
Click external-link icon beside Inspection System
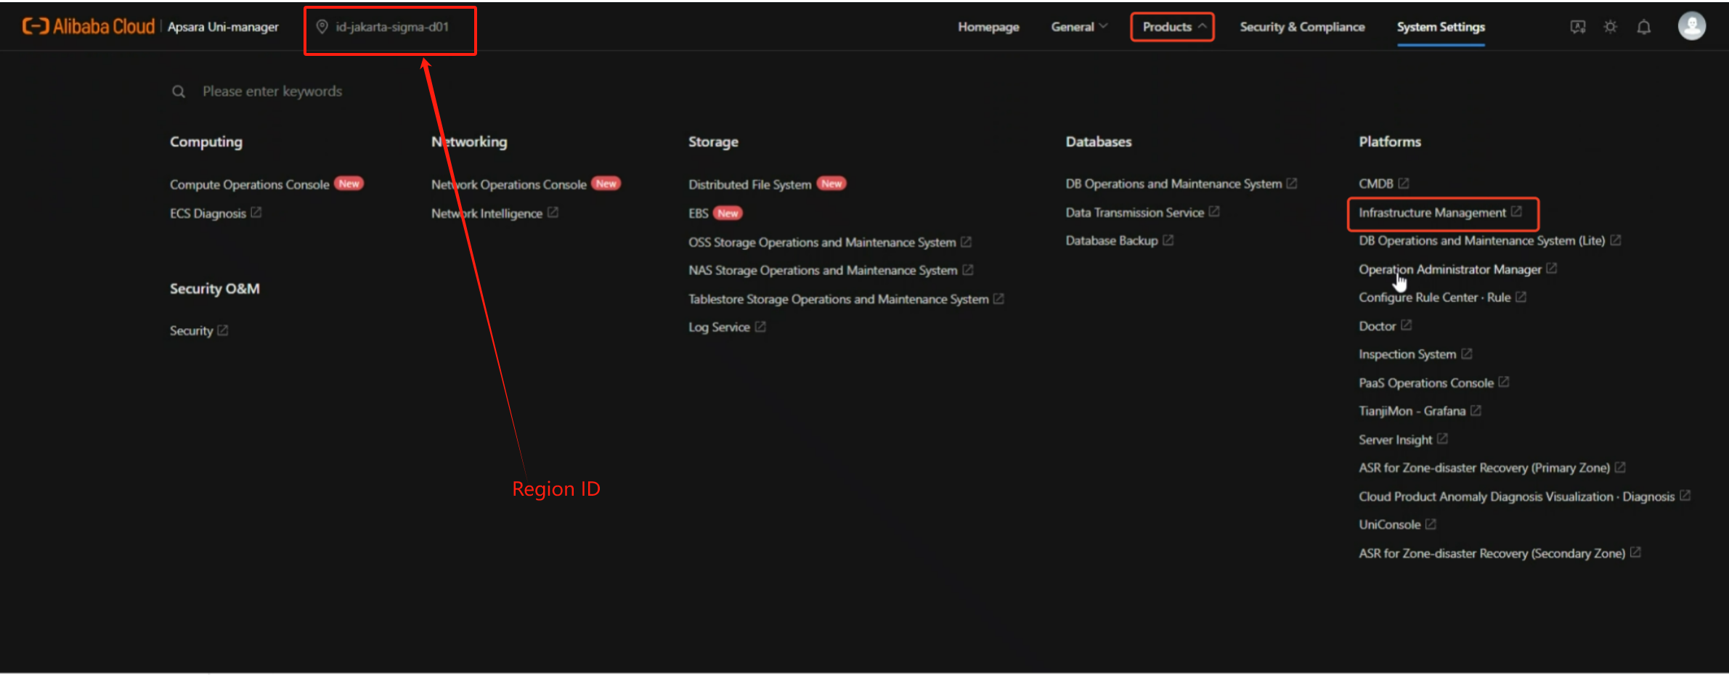(1467, 353)
